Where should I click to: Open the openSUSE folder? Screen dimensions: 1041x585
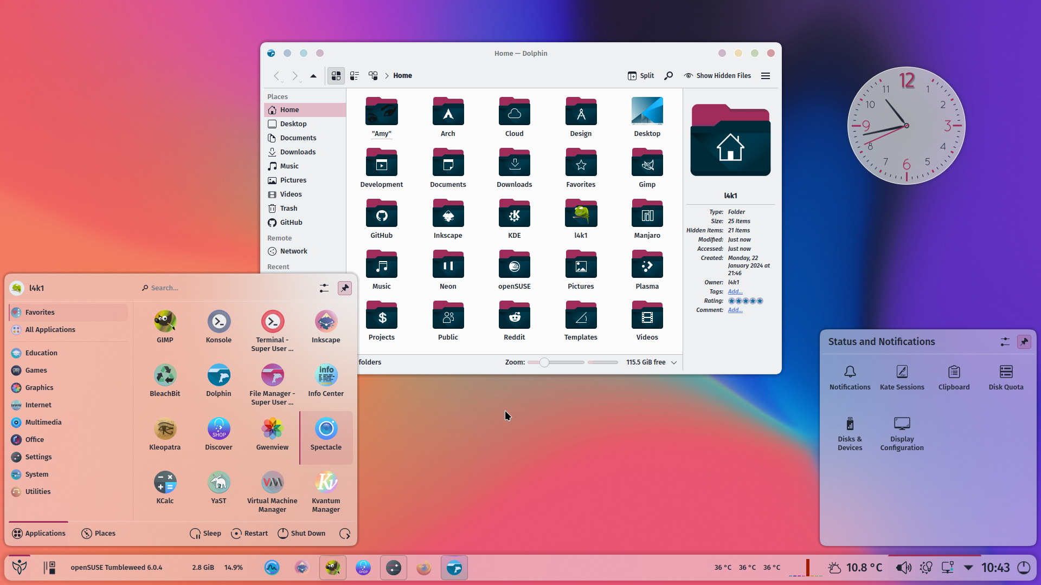click(514, 270)
